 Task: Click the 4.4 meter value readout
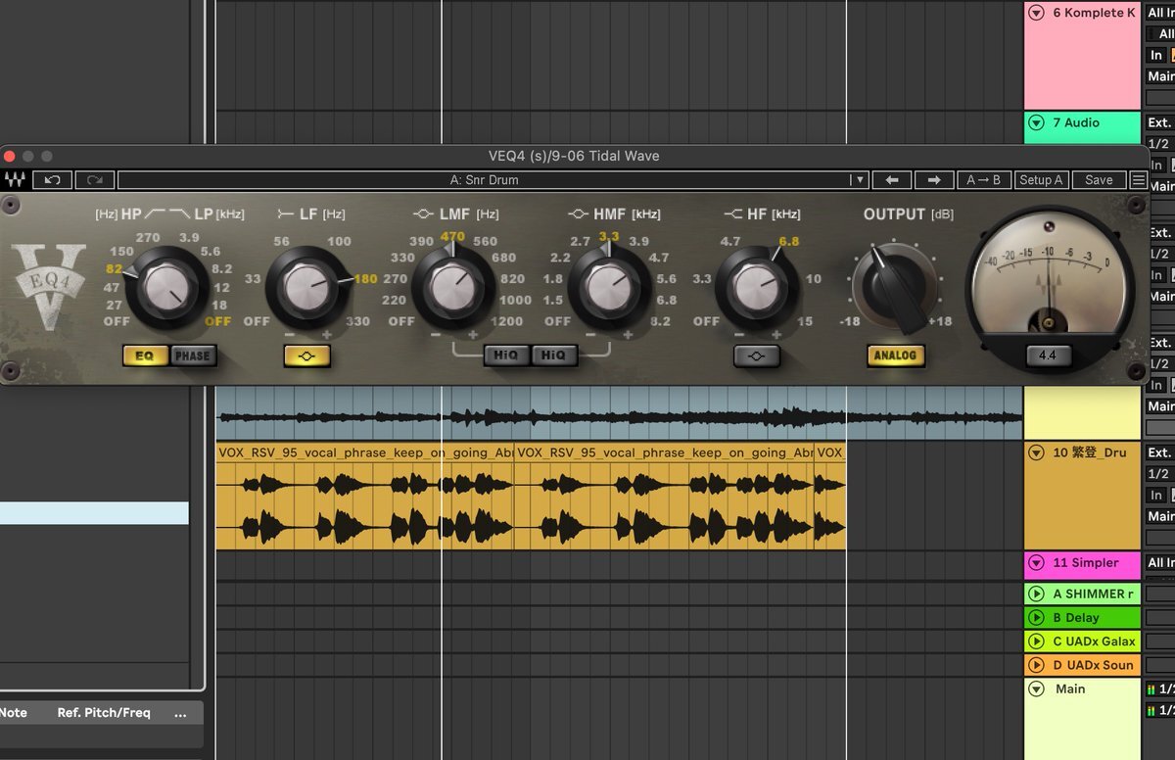[1047, 356]
